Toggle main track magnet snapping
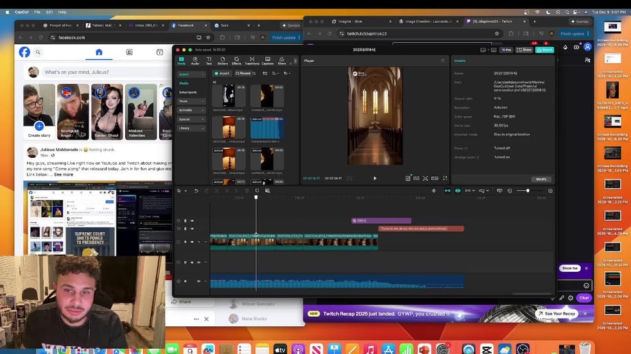The image size is (631, 354). (447, 190)
